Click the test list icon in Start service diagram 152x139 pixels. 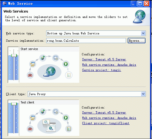tap(69, 75)
